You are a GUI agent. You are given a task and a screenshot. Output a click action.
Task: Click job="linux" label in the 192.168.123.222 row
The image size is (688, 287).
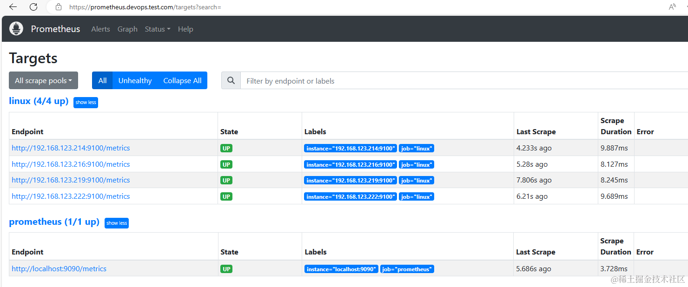click(x=417, y=196)
